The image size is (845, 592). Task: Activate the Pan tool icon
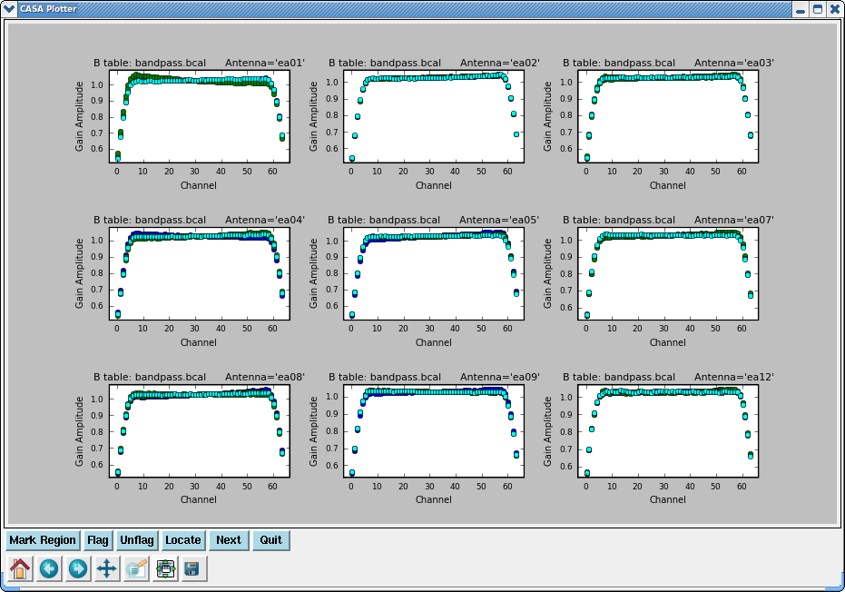pos(107,569)
